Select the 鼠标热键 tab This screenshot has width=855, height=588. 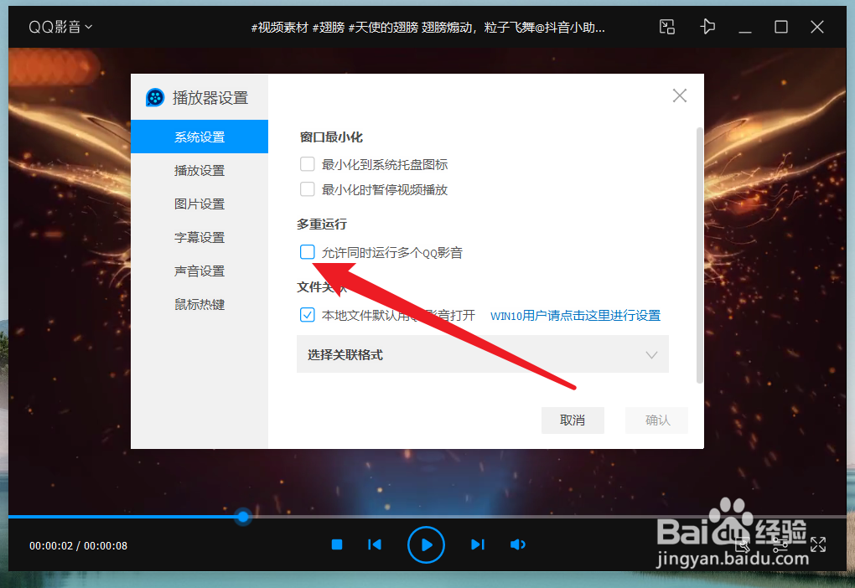click(199, 305)
